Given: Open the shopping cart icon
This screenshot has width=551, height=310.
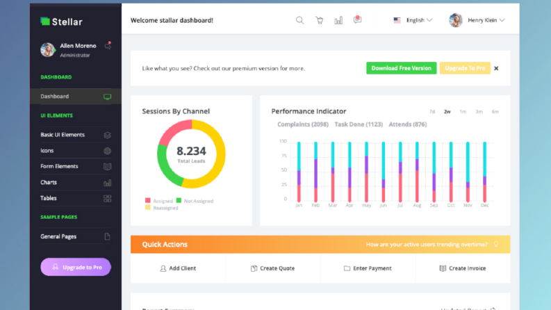Looking at the screenshot, I should (319, 20).
